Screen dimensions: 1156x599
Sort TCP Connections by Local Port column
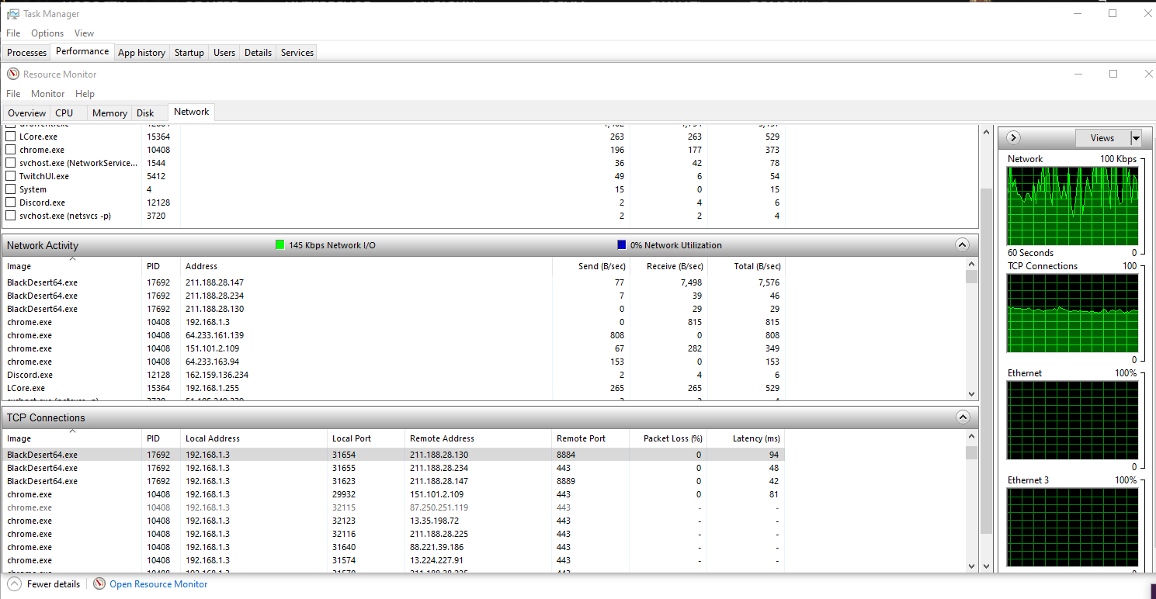click(x=366, y=438)
